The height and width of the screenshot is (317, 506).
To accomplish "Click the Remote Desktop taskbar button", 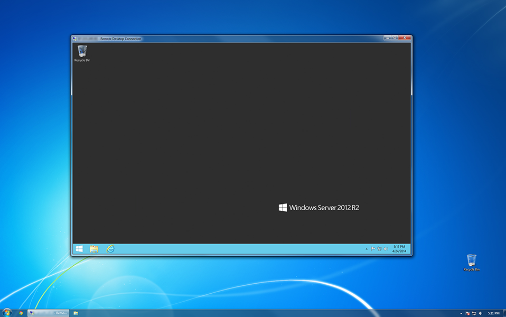I will tap(49, 313).
